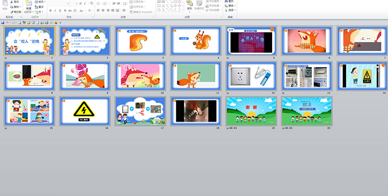Toggle Underline formatting in the font group
388x196 pixels.
tap(60, 11)
